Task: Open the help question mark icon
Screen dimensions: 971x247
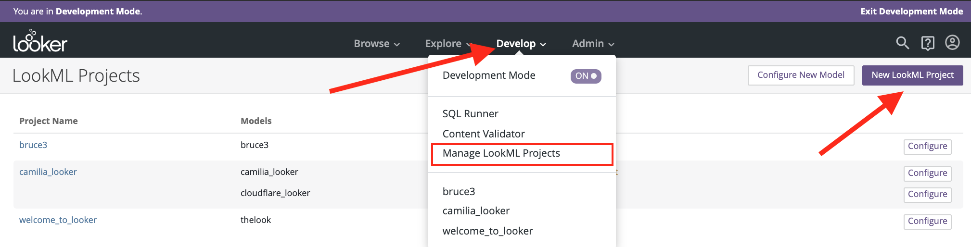Action: [927, 43]
